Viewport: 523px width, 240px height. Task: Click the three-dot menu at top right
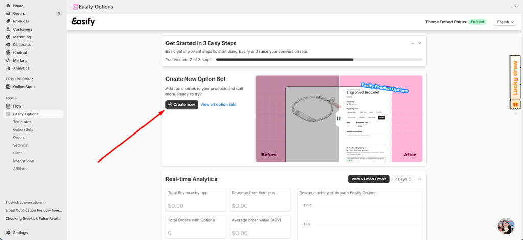tap(515, 7)
